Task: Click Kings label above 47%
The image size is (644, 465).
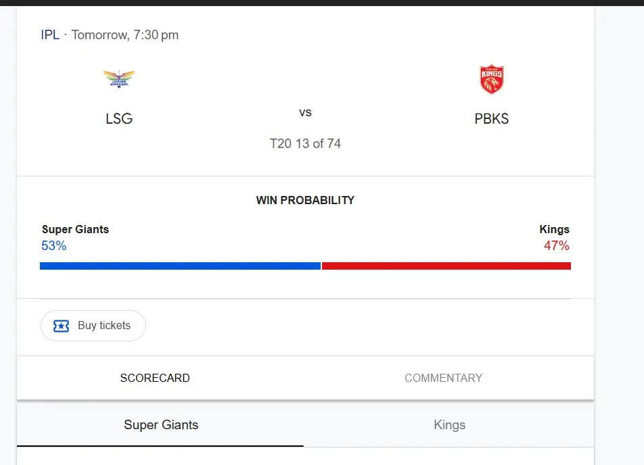Action: 554,229
